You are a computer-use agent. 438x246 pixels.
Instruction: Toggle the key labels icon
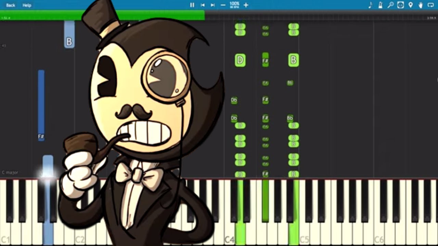pos(400,5)
